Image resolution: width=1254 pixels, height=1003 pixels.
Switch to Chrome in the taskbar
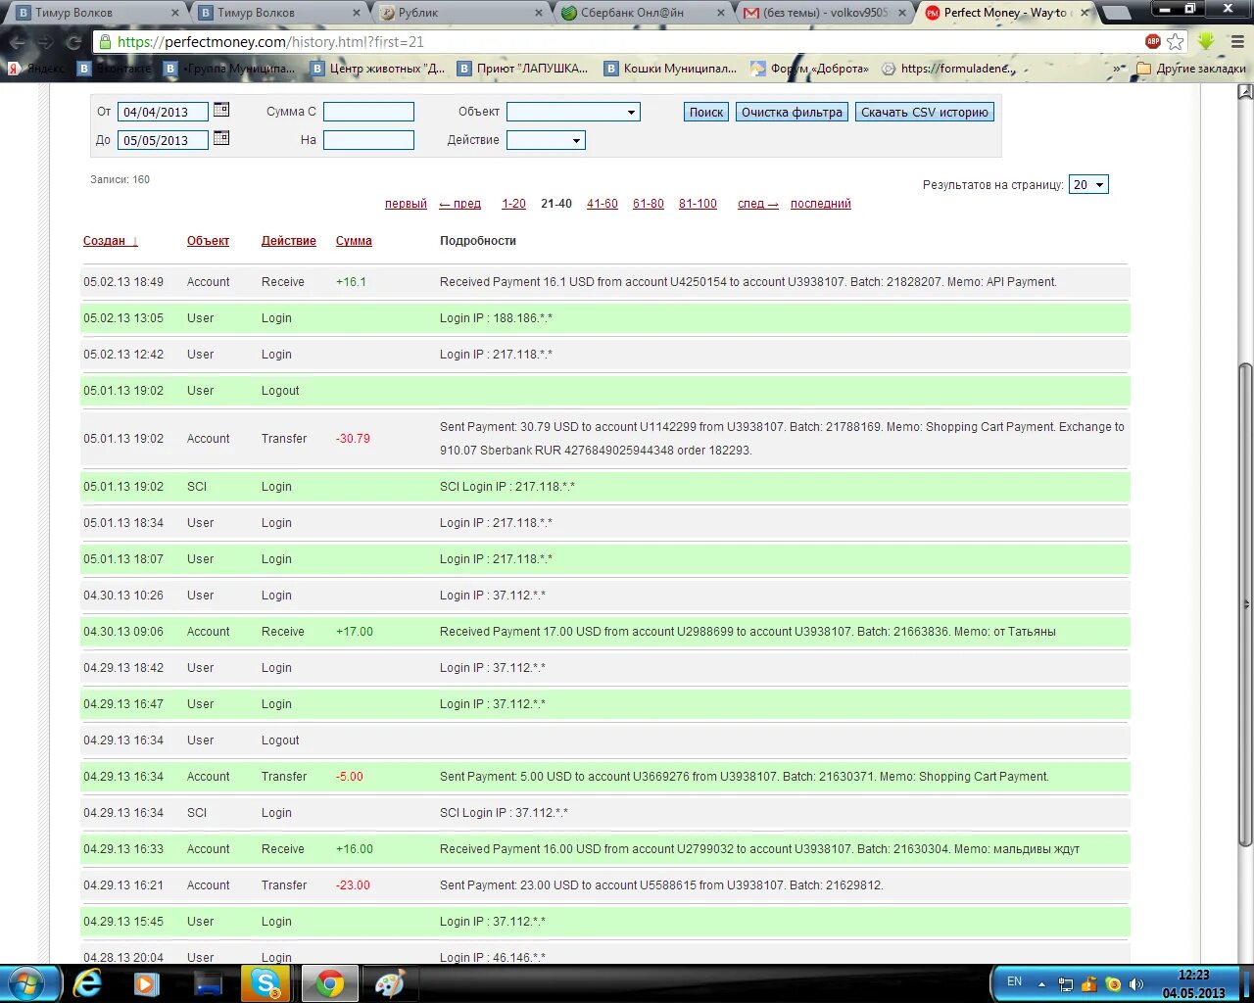(x=329, y=983)
